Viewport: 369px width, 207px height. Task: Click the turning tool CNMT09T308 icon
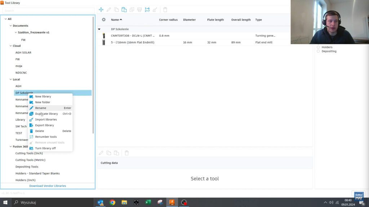click(104, 36)
